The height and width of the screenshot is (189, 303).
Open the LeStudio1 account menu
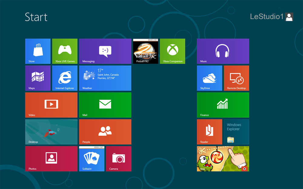click(272, 17)
